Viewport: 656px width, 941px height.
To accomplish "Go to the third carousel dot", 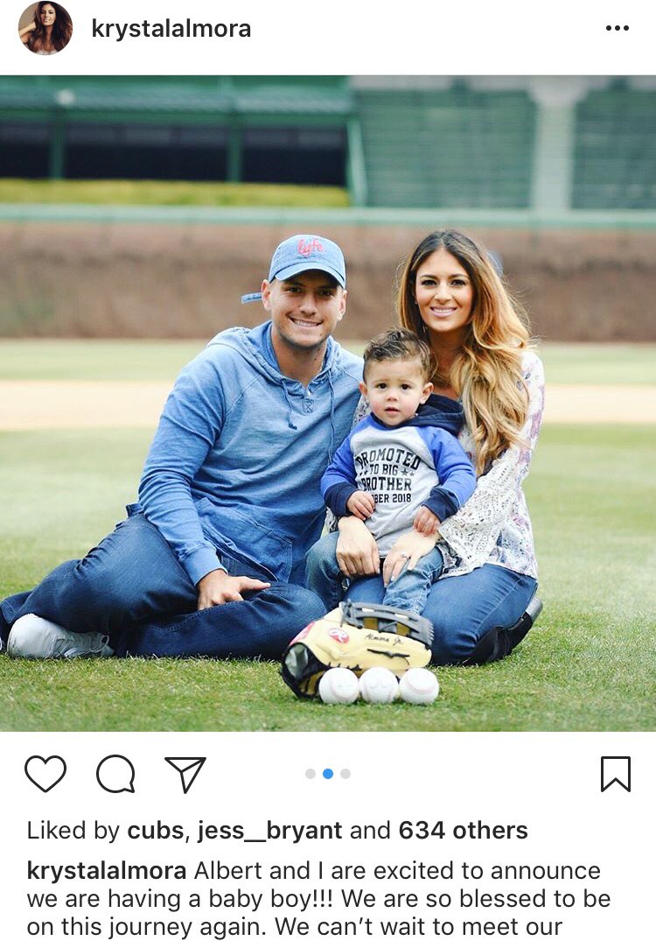I will (345, 774).
